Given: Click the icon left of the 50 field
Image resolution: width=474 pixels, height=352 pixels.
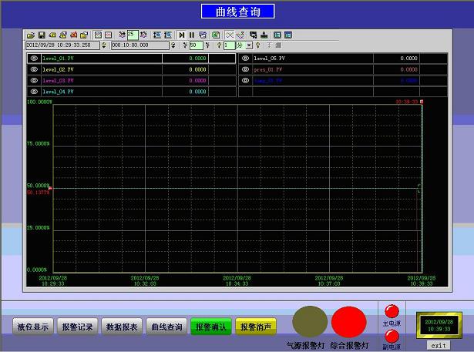Looking at the screenshot, I should click(185, 45).
